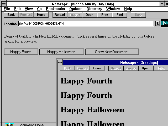Screen dimensions: 168x126
Task: Click Reload in the Greetings window
Action: click(x=116, y=68)
